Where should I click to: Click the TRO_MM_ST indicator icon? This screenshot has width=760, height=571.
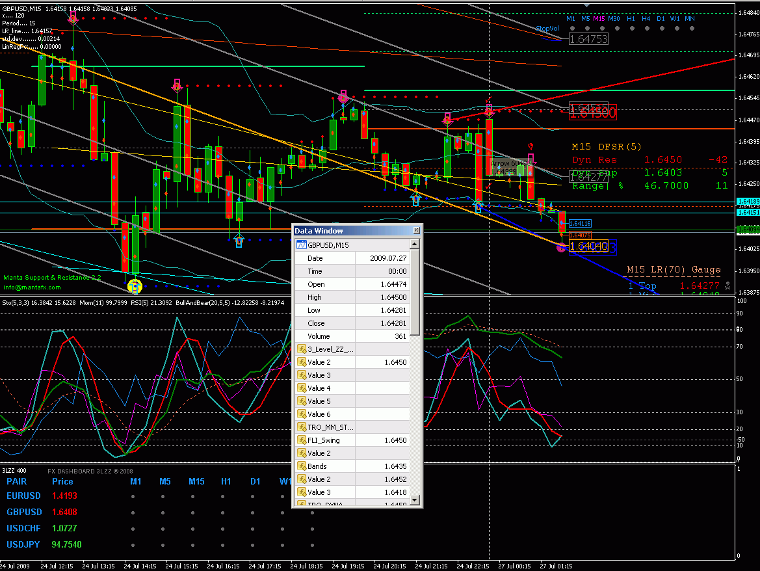(302, 427)
